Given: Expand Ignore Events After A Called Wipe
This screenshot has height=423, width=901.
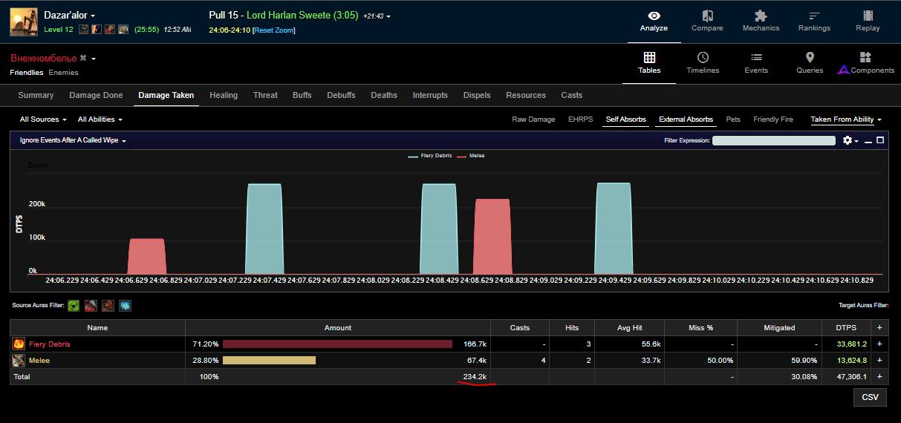Looking at the screenshot, I should pyautogui.click(x=73, y=140).
